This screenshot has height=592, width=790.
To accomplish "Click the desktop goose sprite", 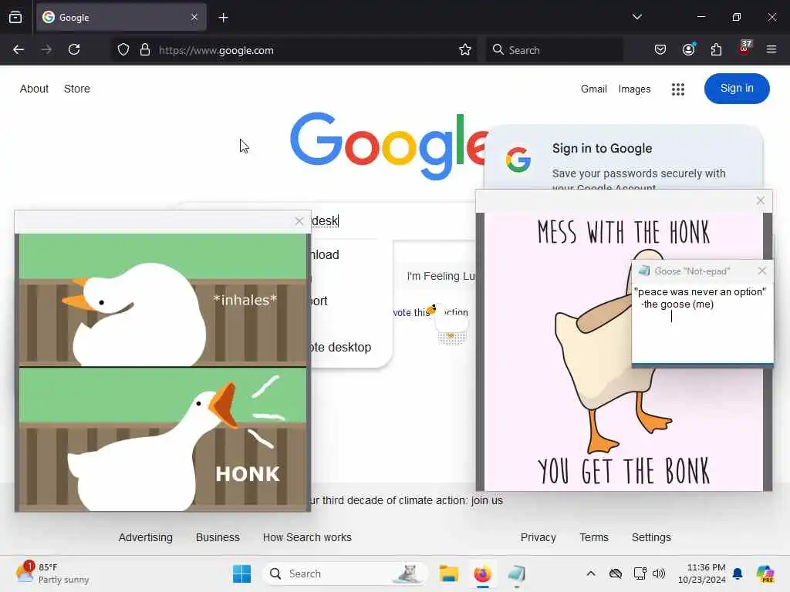I will click(x=450, y=323).
